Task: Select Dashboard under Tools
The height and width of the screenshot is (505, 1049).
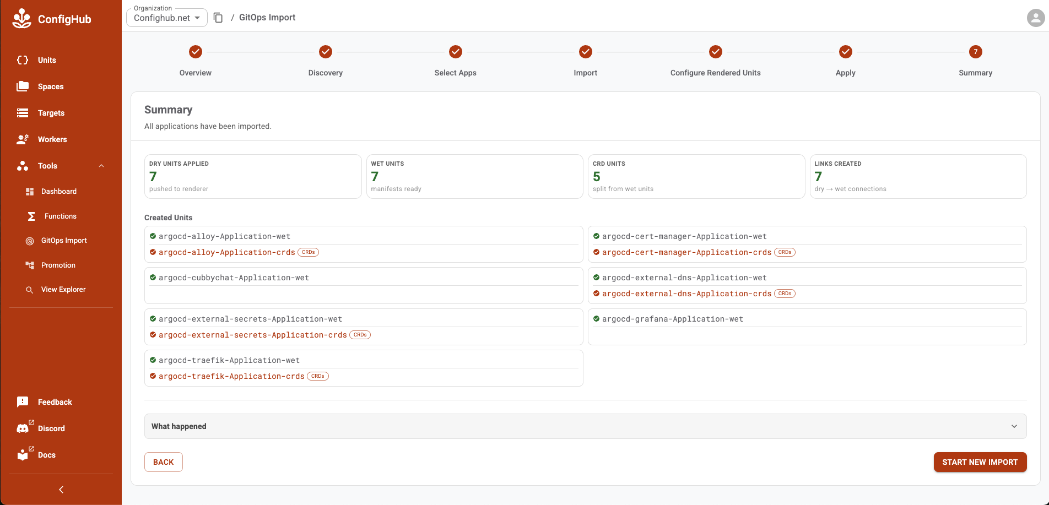Action: pyautogui.click(x=59, y=192)
